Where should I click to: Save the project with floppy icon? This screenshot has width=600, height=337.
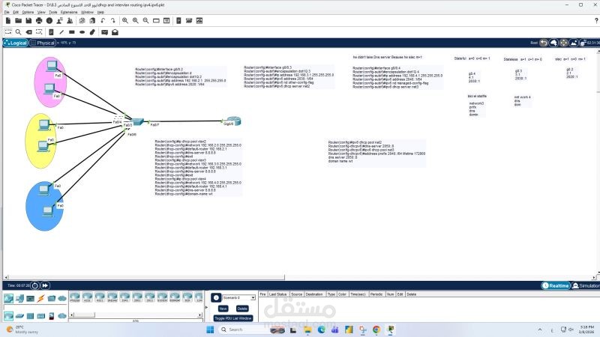pyautogui.click(x=28, y=21)
